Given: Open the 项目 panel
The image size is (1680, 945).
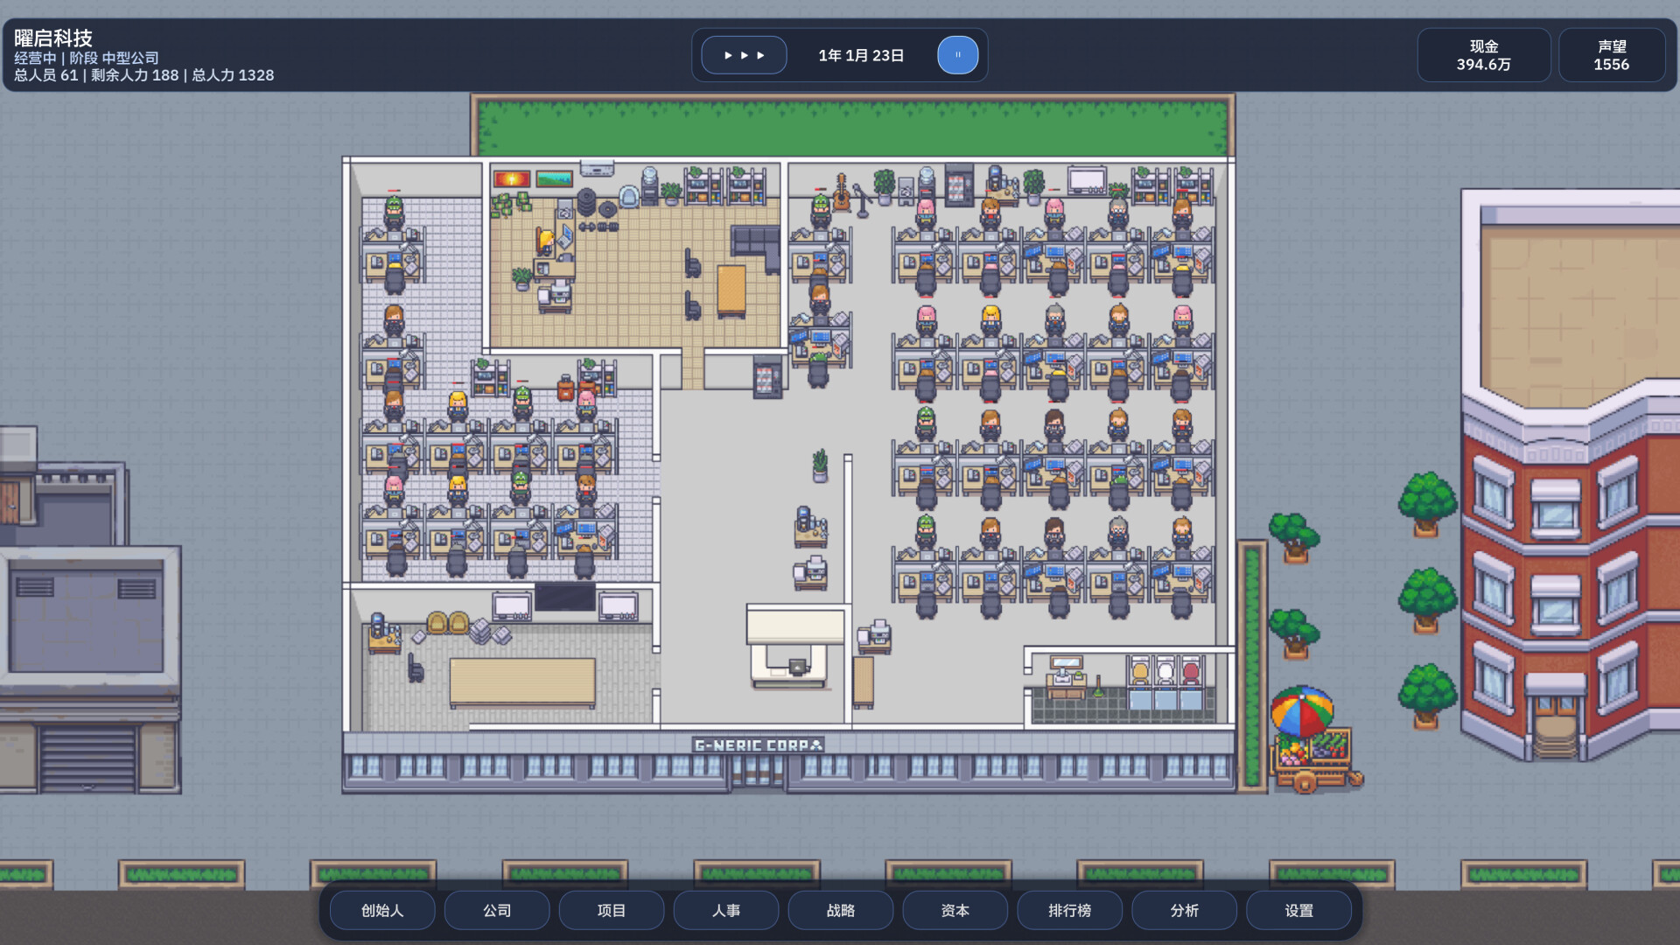Looking at the screenshot, I should (612, 910).
